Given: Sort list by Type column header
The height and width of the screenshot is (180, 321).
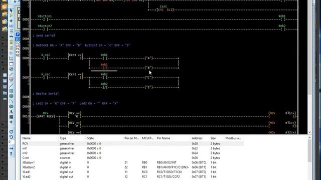Looking at the screenshot, I should pos(72,138).
